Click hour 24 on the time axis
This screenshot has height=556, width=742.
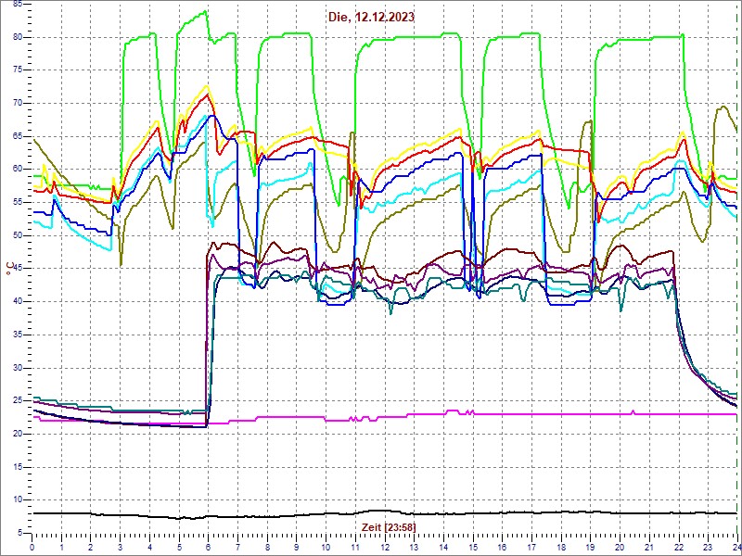coord(736,545)
